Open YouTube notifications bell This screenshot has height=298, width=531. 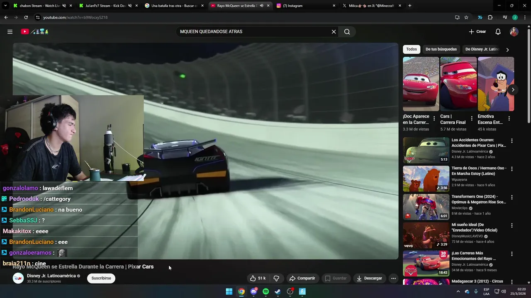pyautogui.click(x=498, y=31)
